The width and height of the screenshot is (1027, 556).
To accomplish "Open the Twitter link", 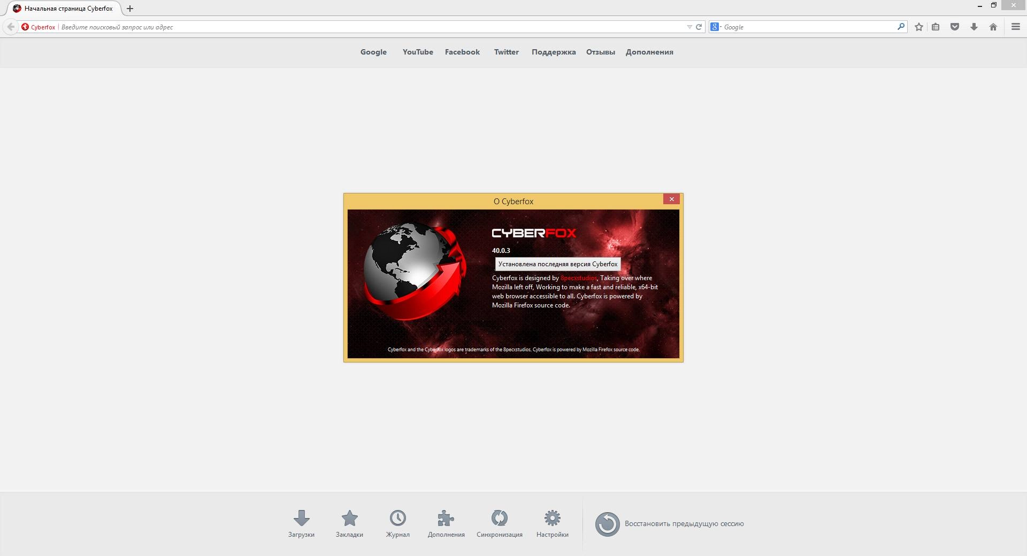I will click(x=506, y=52).
